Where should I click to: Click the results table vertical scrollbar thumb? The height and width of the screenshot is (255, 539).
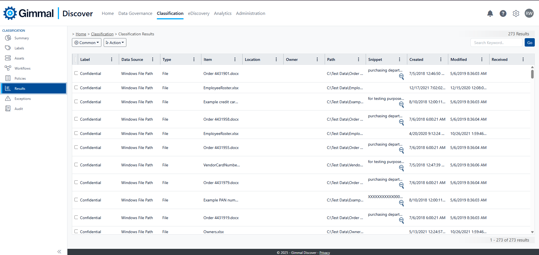coord(532,74)
